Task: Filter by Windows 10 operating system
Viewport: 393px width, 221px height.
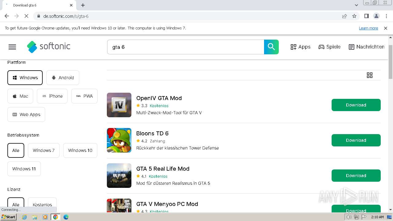Action: 80,150
